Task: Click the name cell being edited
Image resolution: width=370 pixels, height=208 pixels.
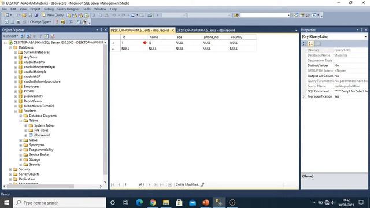Action: (x=161, y=43)
